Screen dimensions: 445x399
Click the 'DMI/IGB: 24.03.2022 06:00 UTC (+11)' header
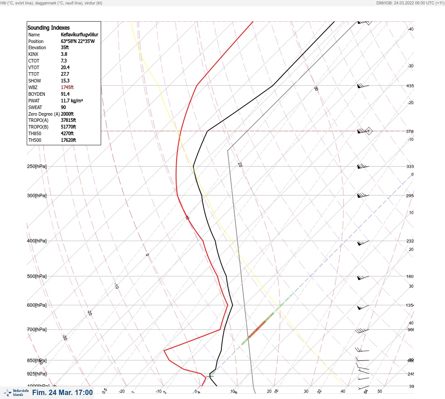[410, 3]
